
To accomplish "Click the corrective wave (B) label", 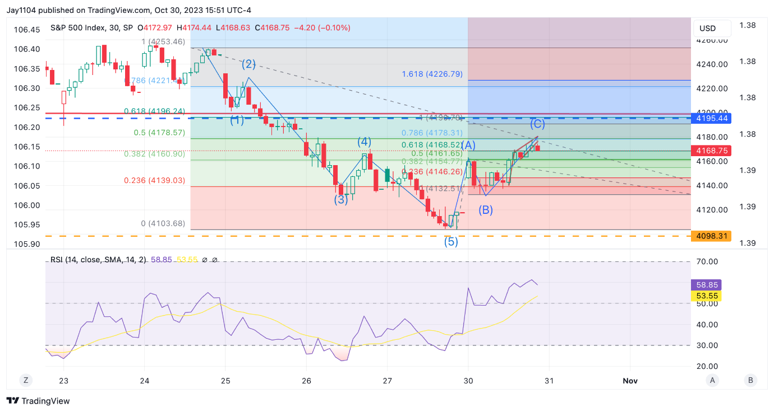I will [486, 210].
